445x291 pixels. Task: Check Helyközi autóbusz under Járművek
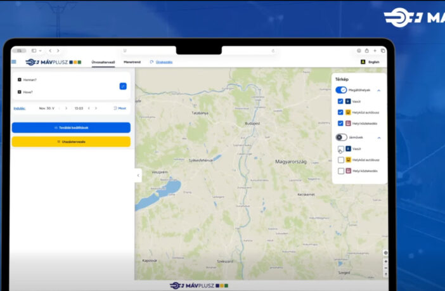341,160
